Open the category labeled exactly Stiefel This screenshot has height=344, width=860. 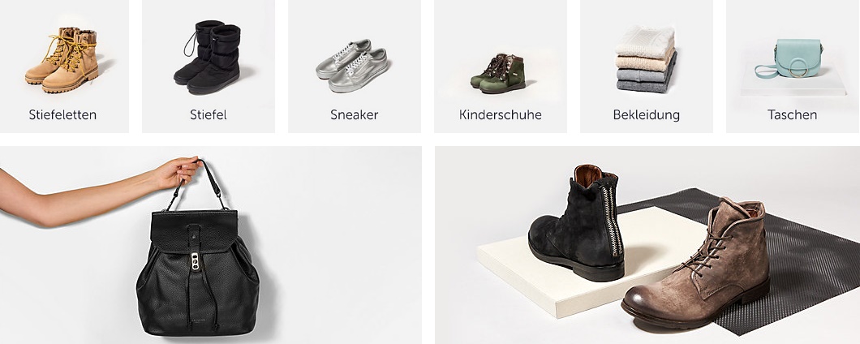[208, 114]
